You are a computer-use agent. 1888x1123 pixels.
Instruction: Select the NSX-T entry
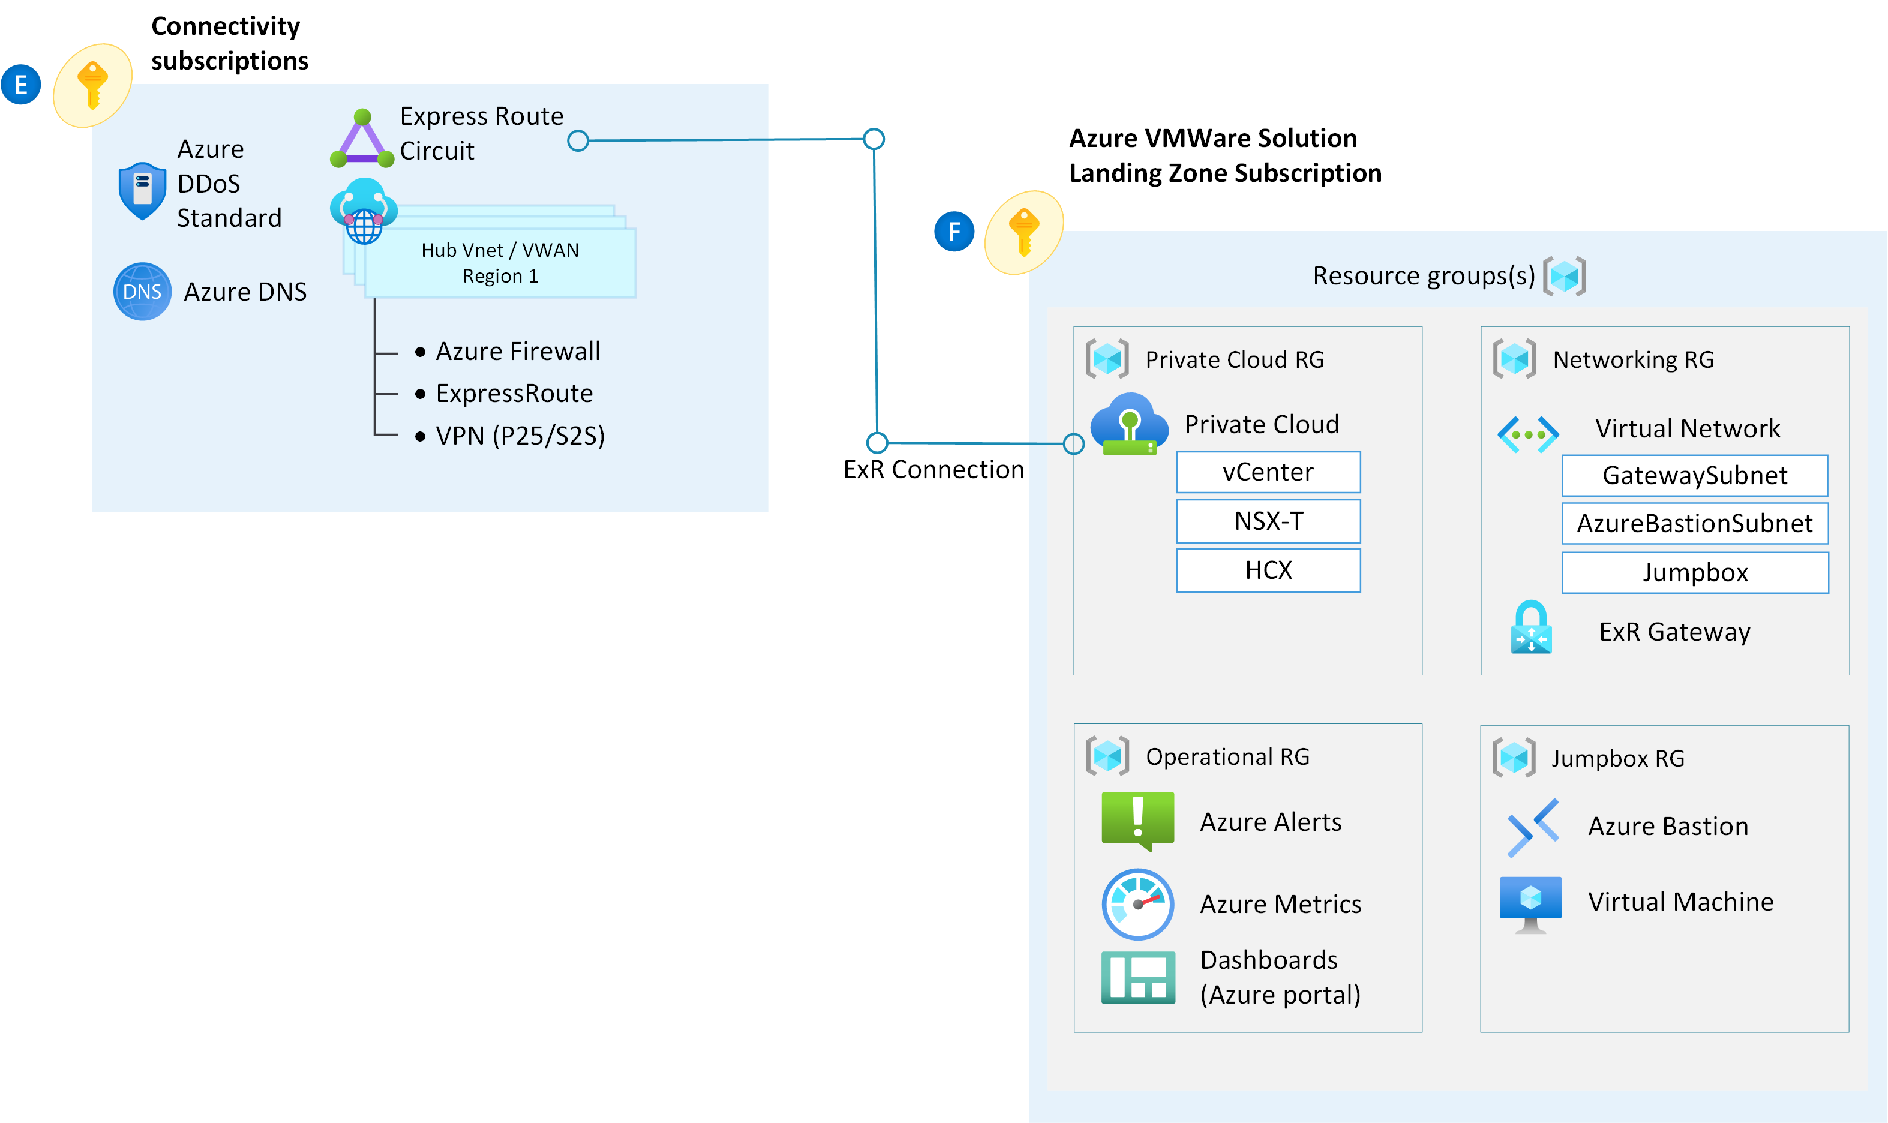[x=1268, y=521]
